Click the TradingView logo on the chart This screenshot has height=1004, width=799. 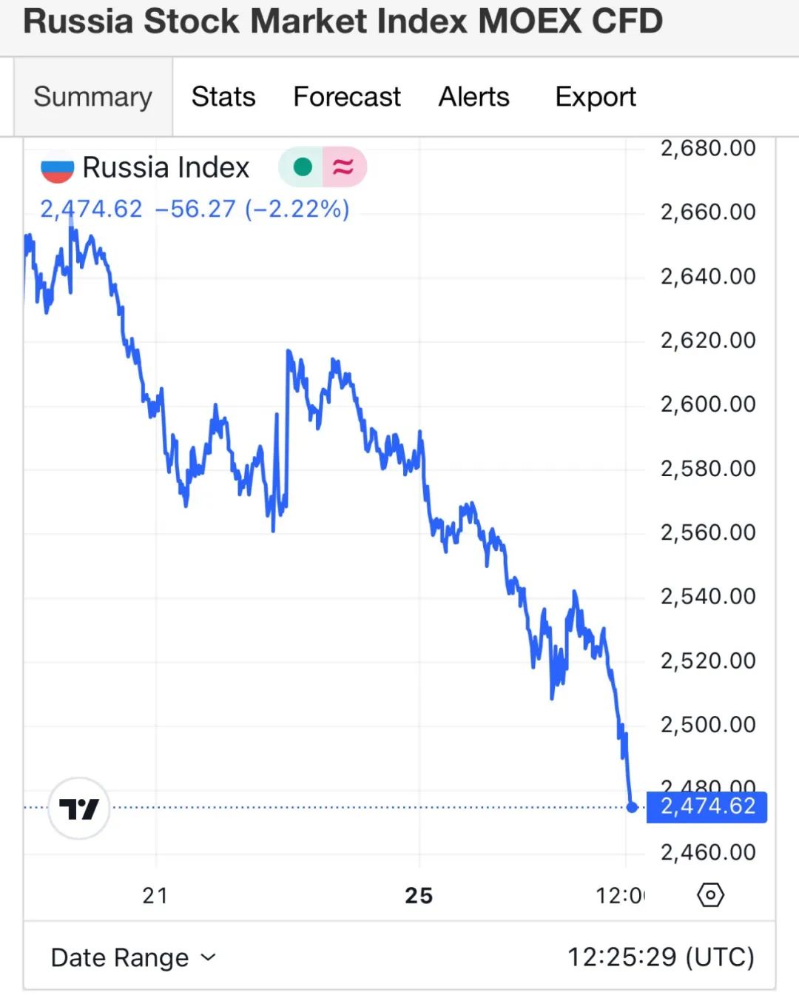[79, 809]
